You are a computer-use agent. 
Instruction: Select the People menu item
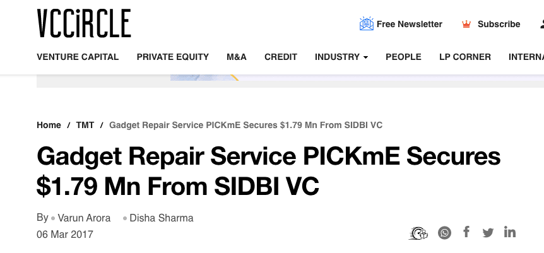pos(403,57)
